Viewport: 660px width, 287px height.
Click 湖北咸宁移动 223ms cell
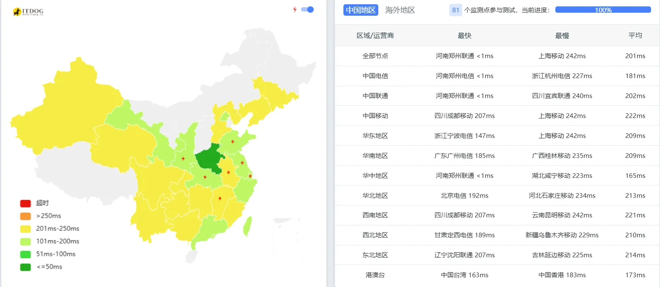(x=562, y=176)
